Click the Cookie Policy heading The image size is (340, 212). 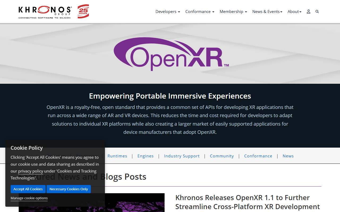coord(27,148)
